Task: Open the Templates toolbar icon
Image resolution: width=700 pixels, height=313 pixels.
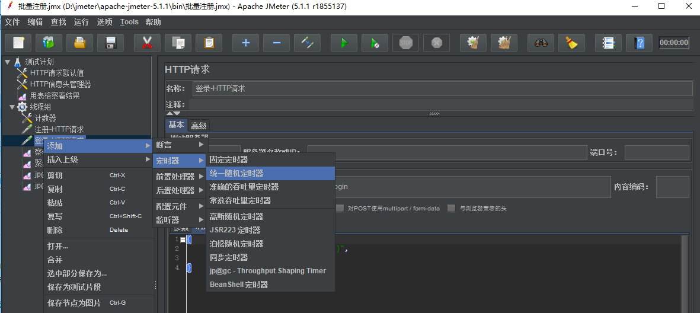Action: 49,43
